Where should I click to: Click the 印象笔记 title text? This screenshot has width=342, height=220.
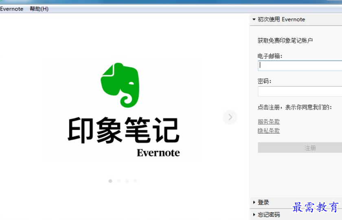pyautogui.click(x=123, y=130)
